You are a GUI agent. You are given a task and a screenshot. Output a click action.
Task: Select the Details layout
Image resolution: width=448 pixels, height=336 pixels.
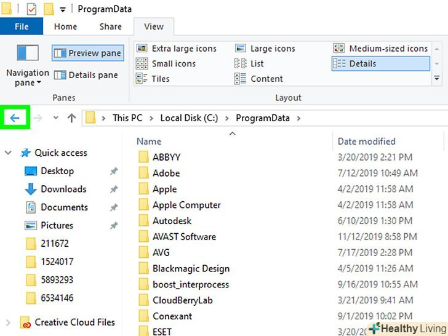[380, 63]
